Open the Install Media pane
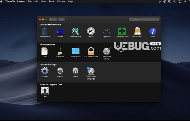 point(137,32)
